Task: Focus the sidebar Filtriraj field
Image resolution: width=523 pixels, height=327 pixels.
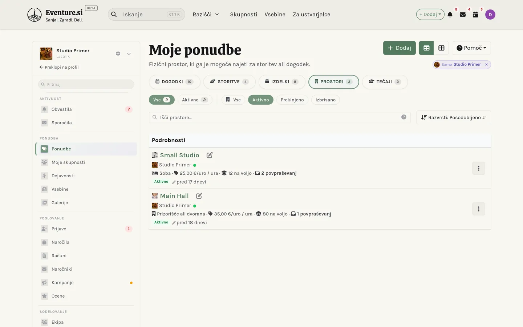Action: (86, 84)
